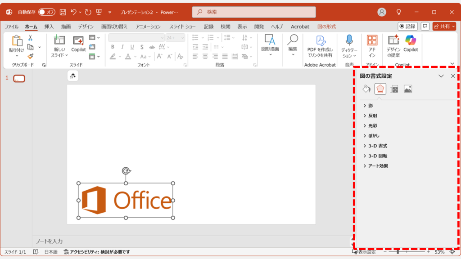
Task: Toggle the AutoSave switch
Action: pyautogui.click(x=47, y=12)
